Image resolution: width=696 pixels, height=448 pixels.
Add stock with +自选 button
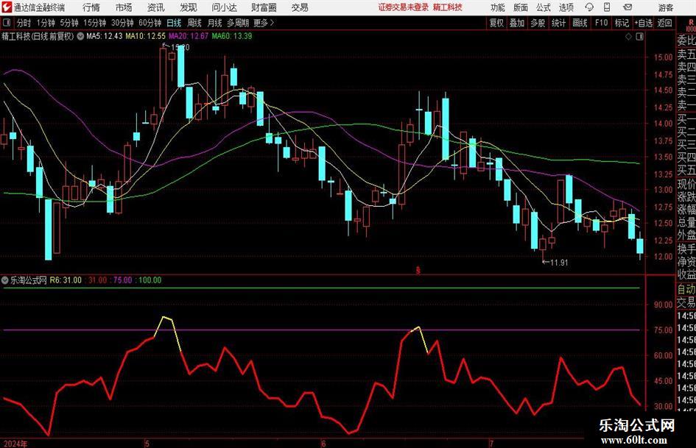tap(644, 23)
